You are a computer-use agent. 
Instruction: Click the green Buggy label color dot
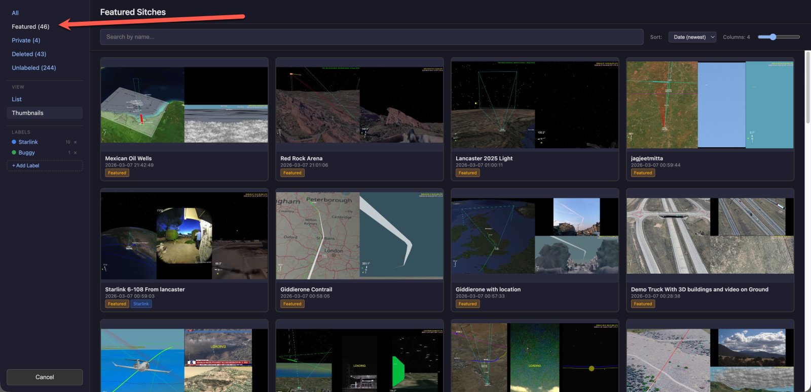point(14,153)
